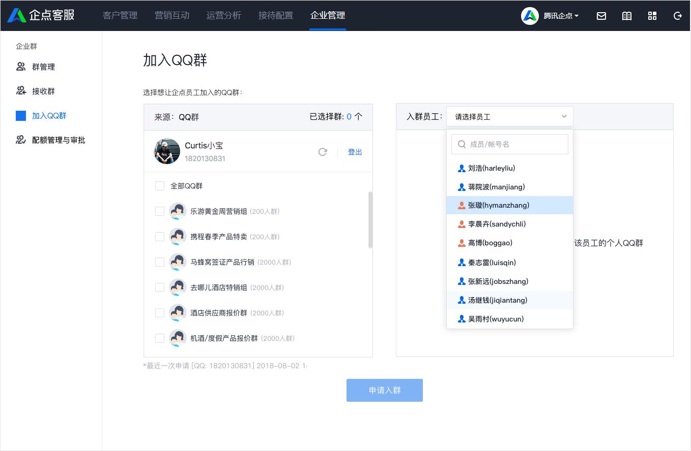The height and width of the screenshot is (451, 691).
Task: Click the 登出 link to sign out
Action: [x=355, y=151]
